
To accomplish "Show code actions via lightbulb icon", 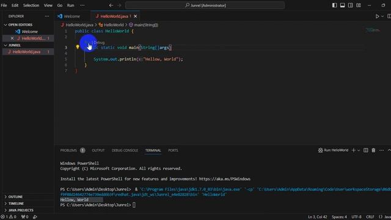I will point(78,46).
